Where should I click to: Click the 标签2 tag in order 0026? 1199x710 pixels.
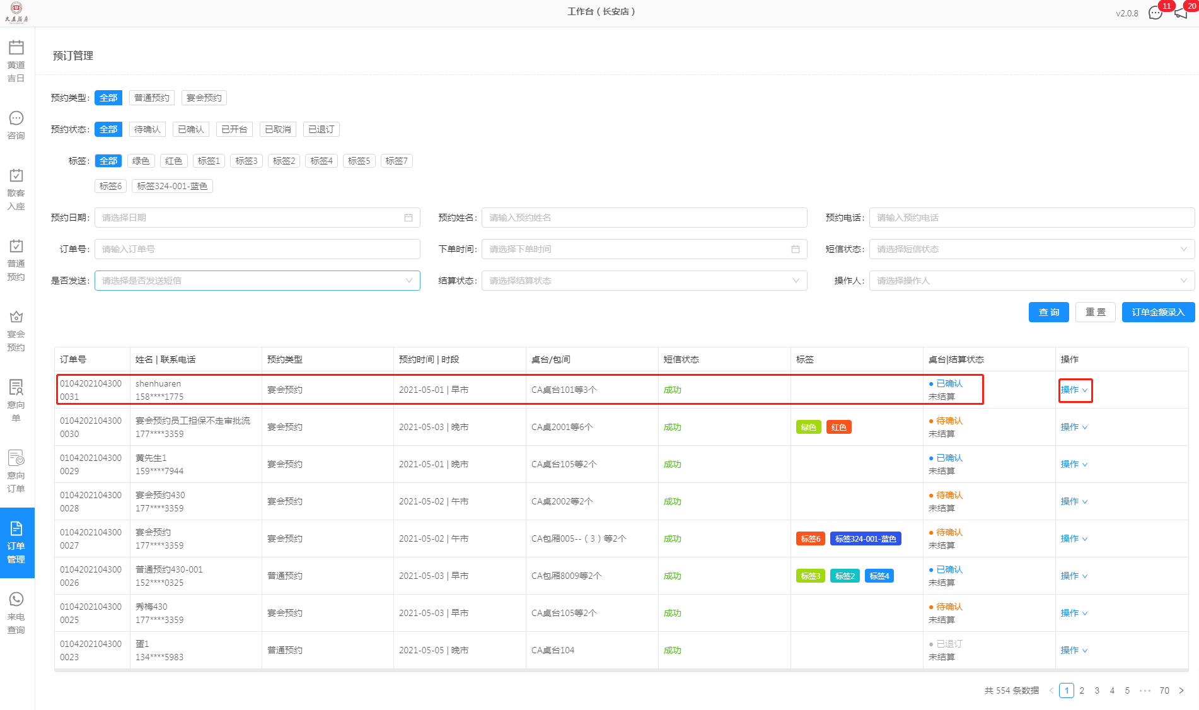[x=845, y=576]
